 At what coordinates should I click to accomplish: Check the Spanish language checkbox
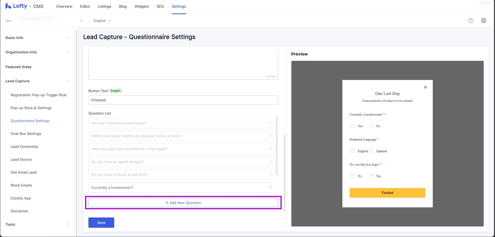point(371,151)
